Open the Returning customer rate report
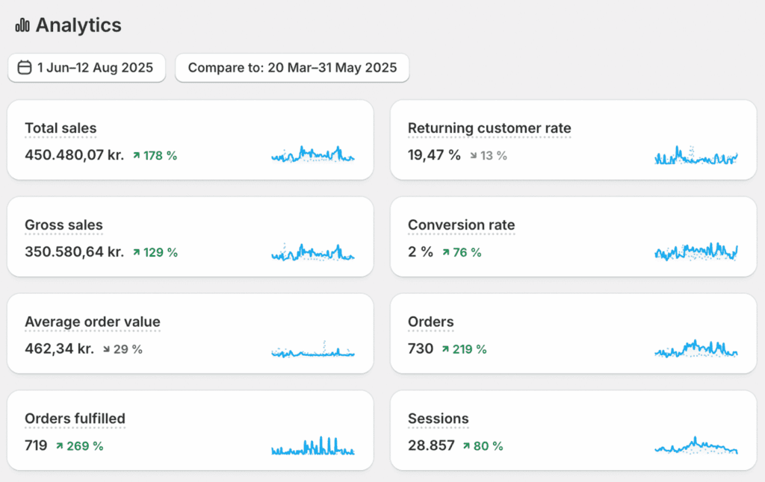 tap(489, 128)
